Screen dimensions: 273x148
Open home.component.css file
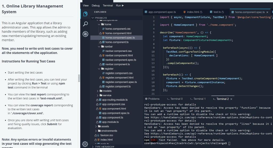coord(118,29)
